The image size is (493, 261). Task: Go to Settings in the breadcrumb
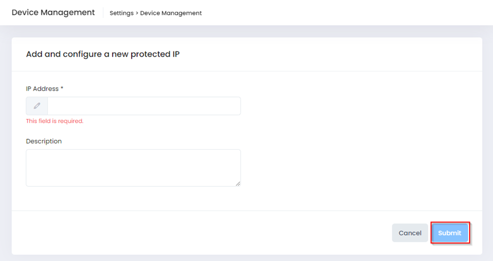click(x=121, y=13)
